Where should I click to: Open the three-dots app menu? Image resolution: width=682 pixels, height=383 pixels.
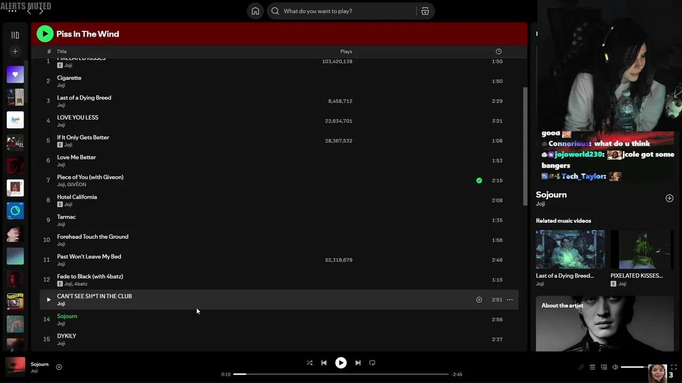point(12,11)
